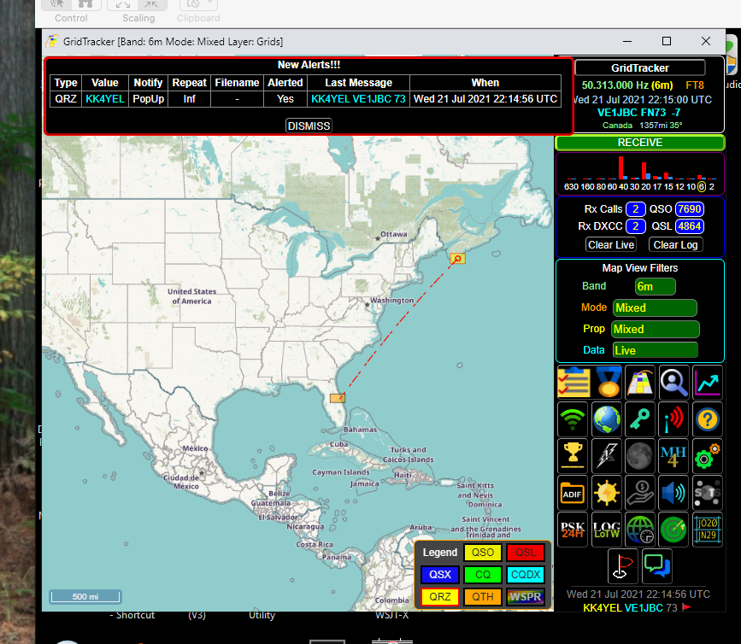
Task: Click the QSL count 4864
Action: pyautogui.click(x=690, y=226)
